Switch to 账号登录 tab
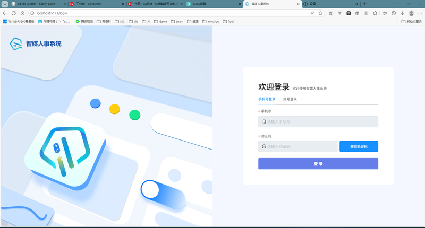 coord(290,99)
